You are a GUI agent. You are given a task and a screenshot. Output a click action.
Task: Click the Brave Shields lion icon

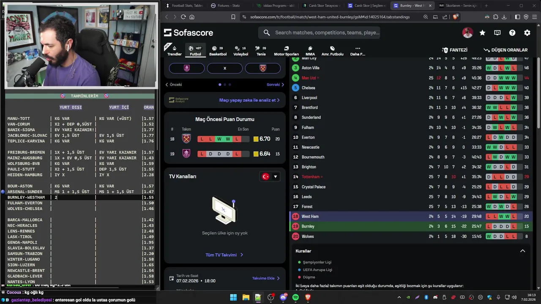pyautogui.click(x=455, y=17)
